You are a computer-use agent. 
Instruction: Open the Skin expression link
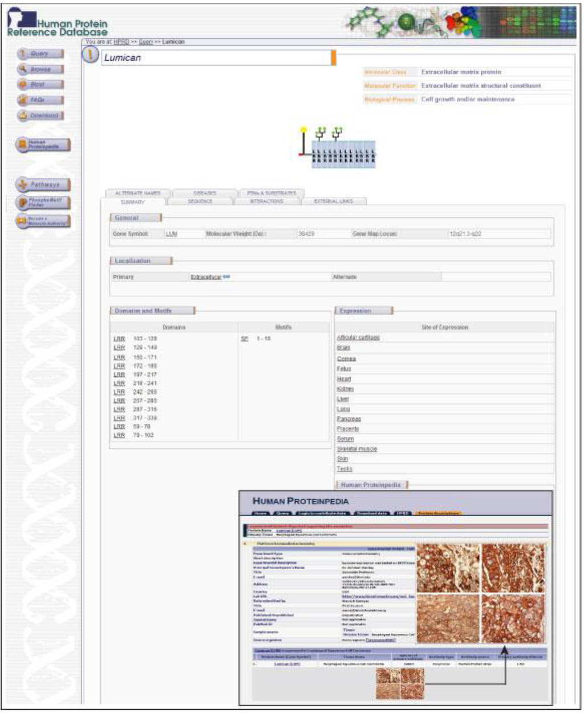pos(342,459)
